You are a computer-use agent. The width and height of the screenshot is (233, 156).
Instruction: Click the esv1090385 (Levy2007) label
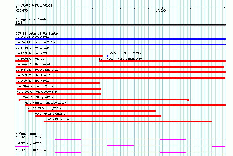tap(45, 108)
